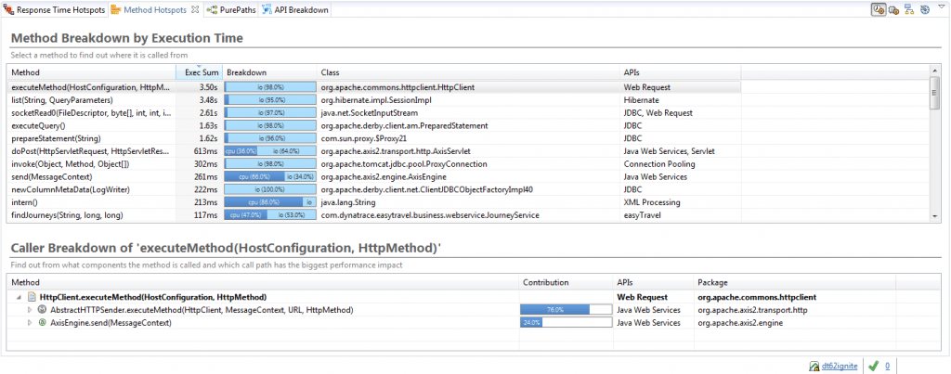
Task: Sort by the Exec Sum column header
Action: pyautogui.click(x=201, y=71)
